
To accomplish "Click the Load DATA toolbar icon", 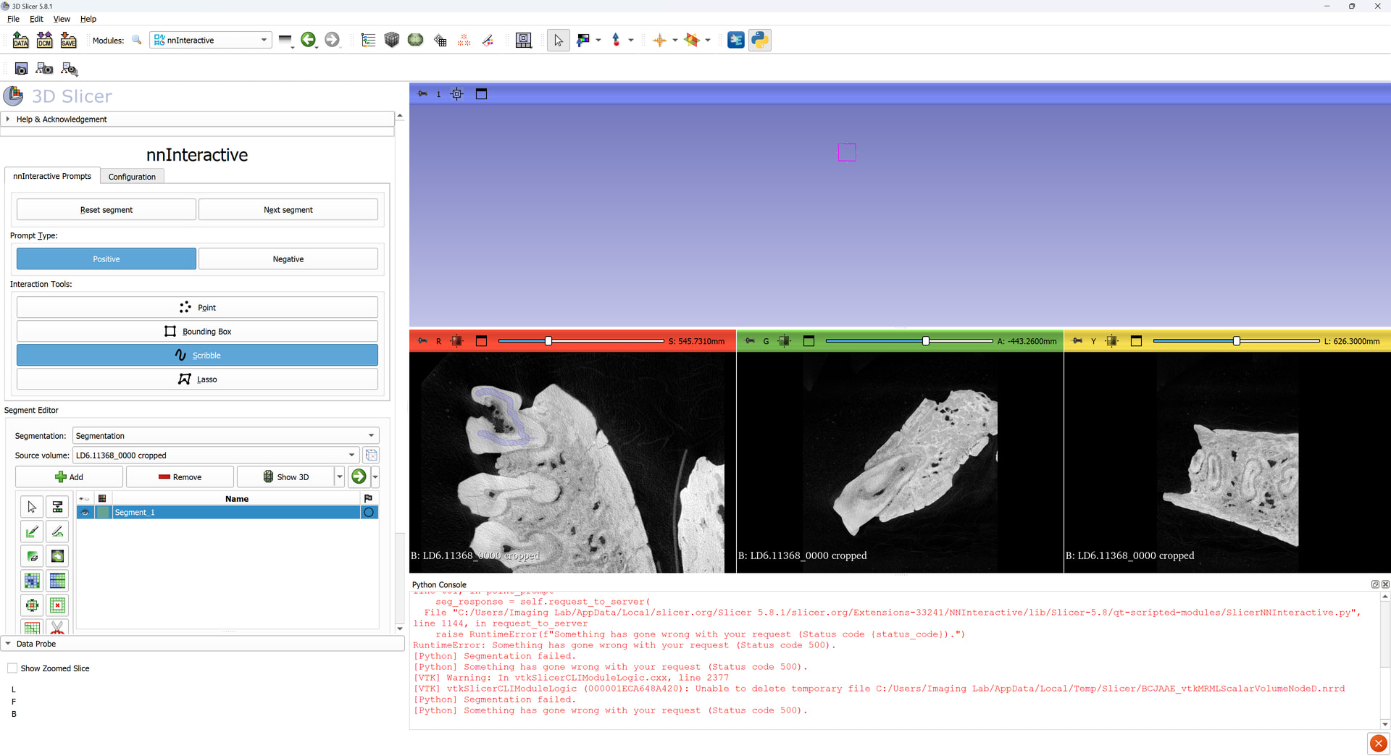I will point(20,40).
